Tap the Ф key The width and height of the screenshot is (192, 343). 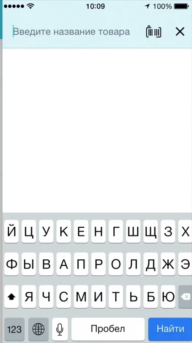(11, 264)
